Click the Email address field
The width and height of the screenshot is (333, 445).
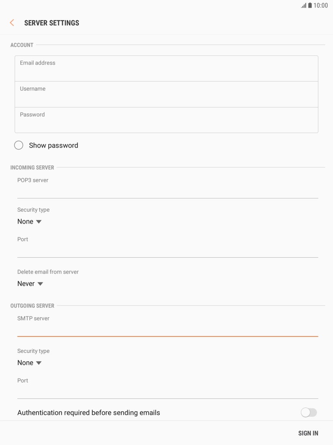click(166, 69)
